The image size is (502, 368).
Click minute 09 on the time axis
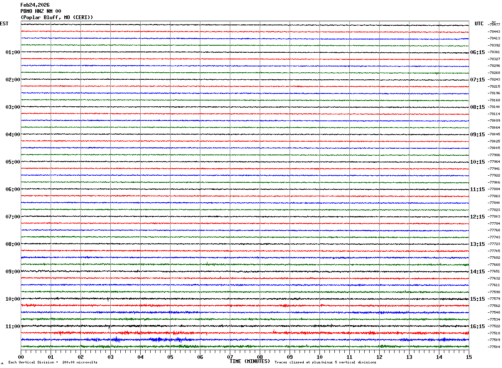290,357
